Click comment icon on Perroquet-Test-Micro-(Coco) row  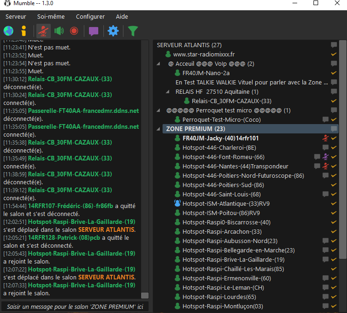click(325, 119)
